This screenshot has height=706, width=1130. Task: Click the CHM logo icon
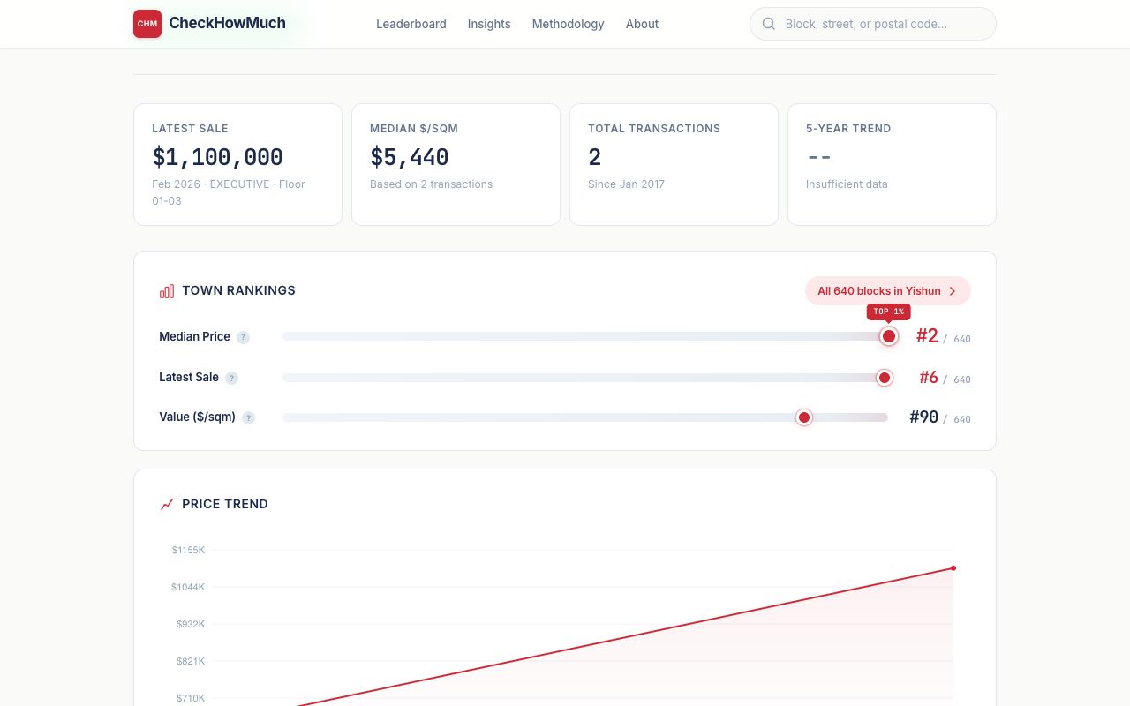[x=147, y=24]
